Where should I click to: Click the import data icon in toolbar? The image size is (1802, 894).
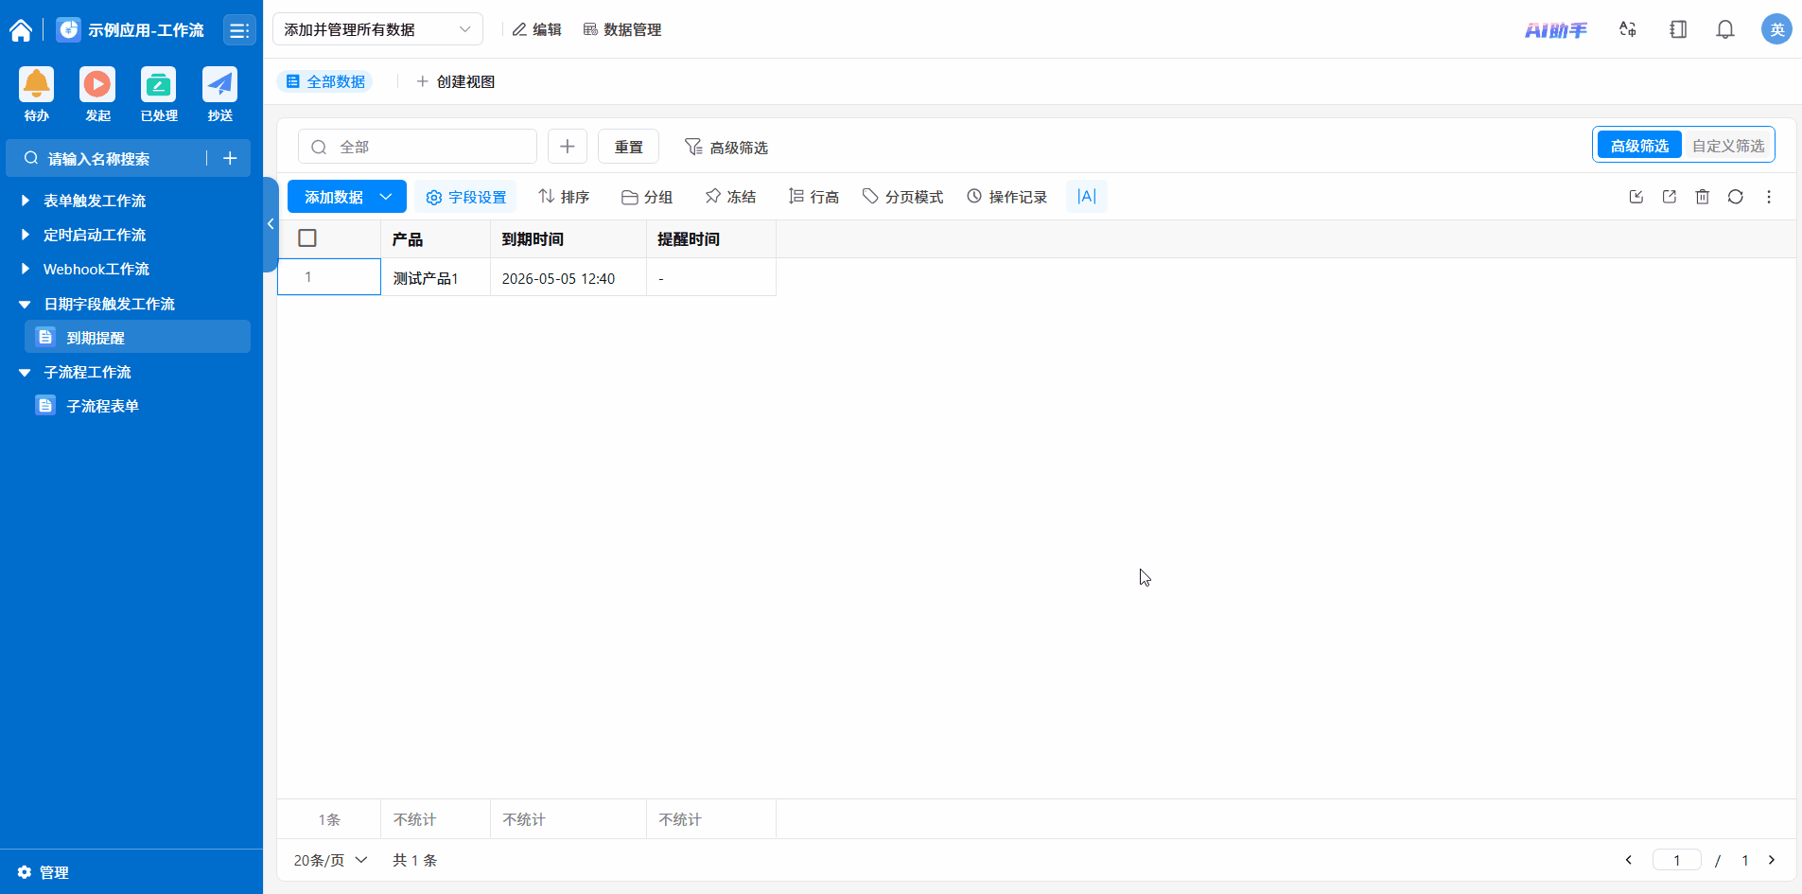pos(1636,197)
